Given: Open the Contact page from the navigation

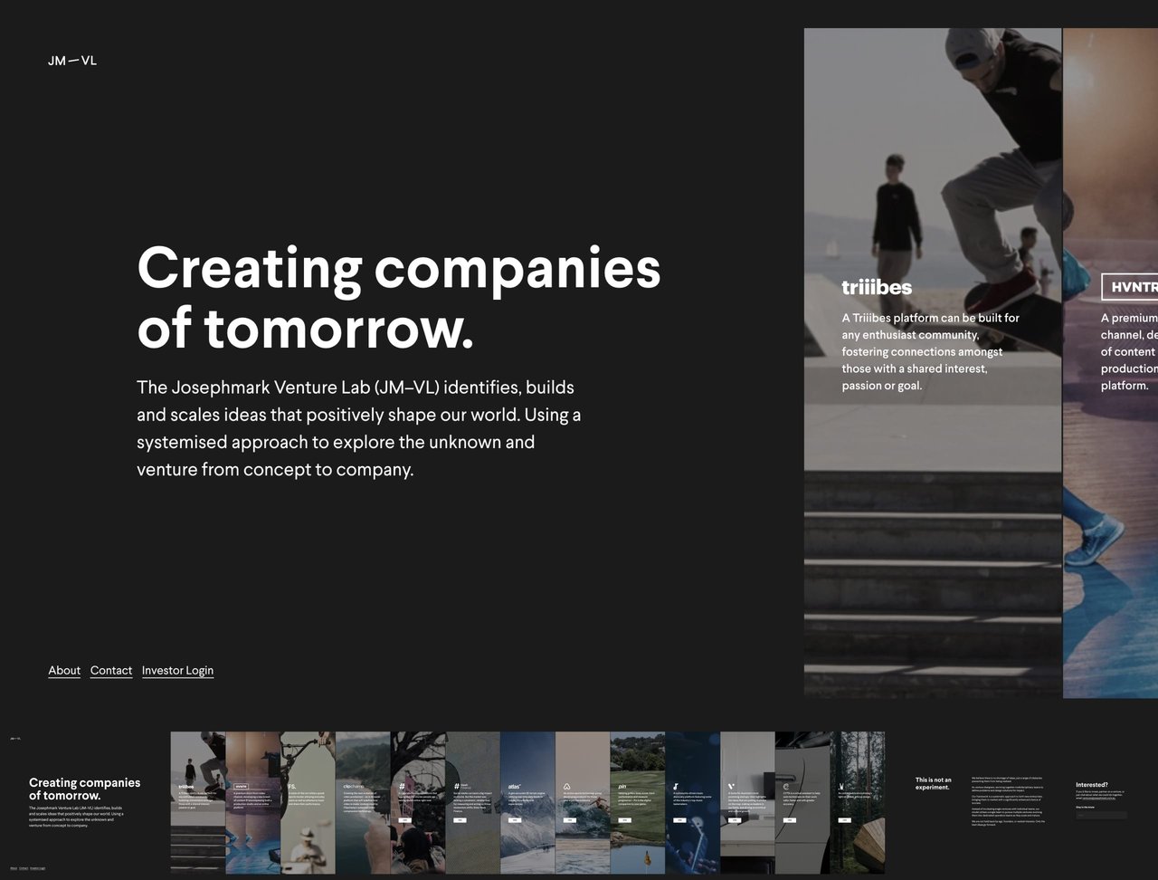Looking at the screenshot, I should (x=110, y=670).
